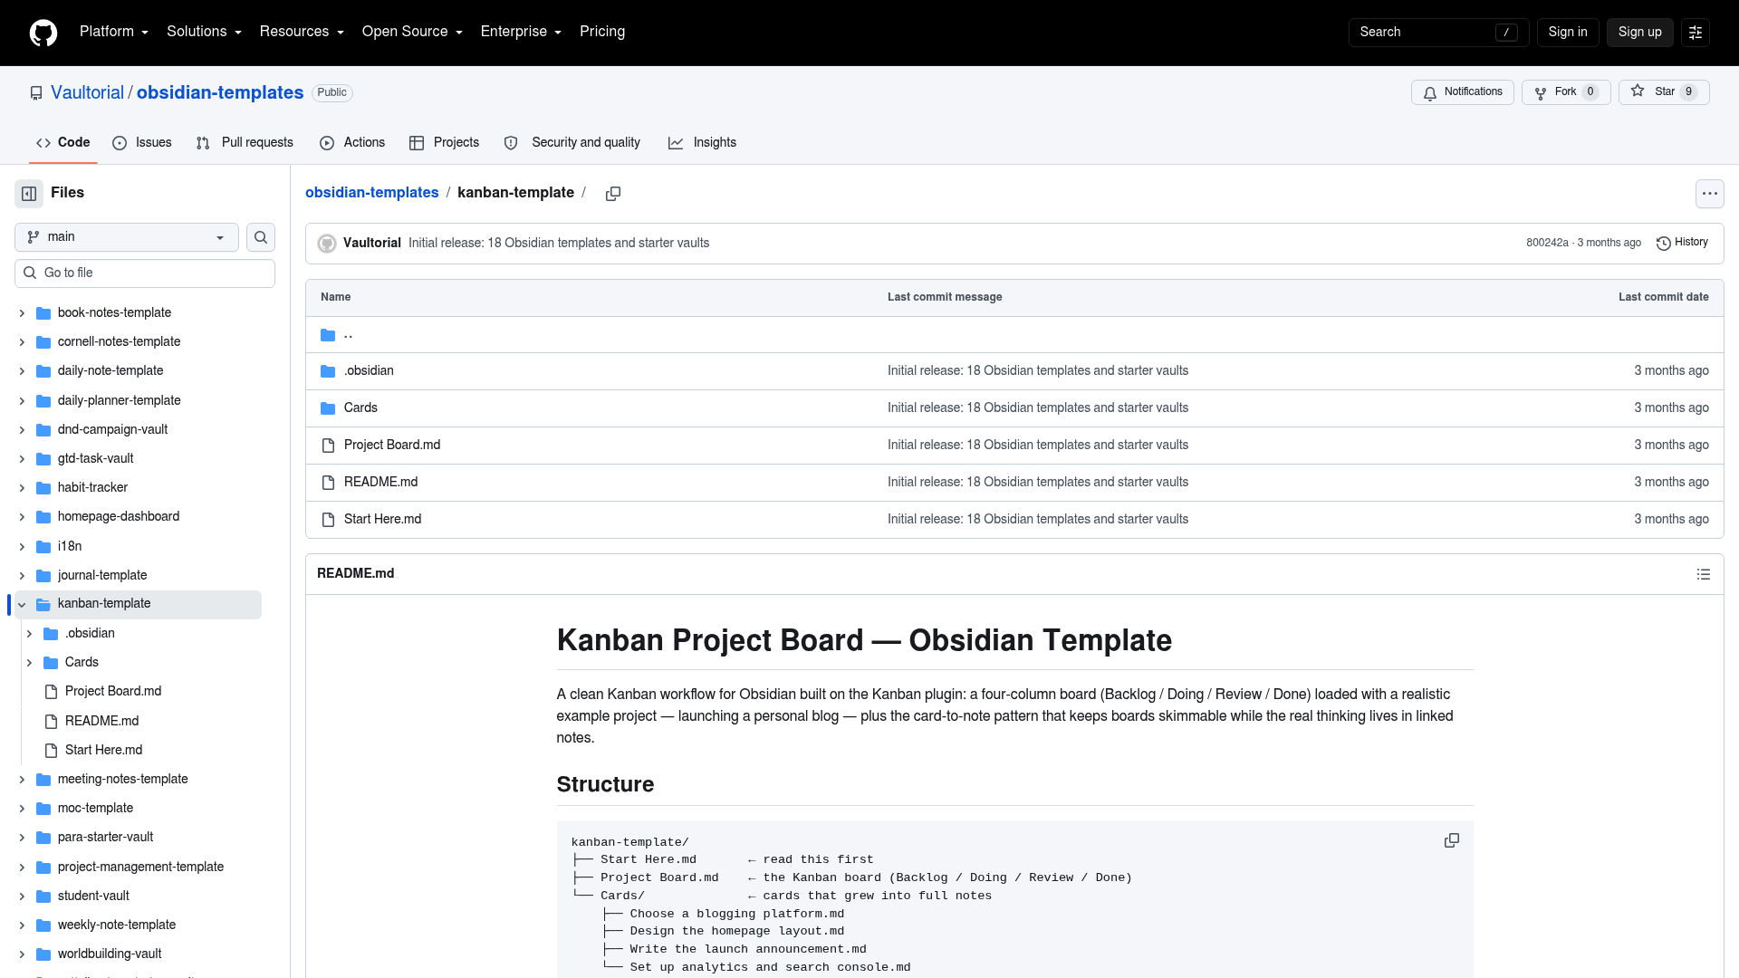Switch to the Code tab
The image size is (1739, 978).
coord(62,143)
